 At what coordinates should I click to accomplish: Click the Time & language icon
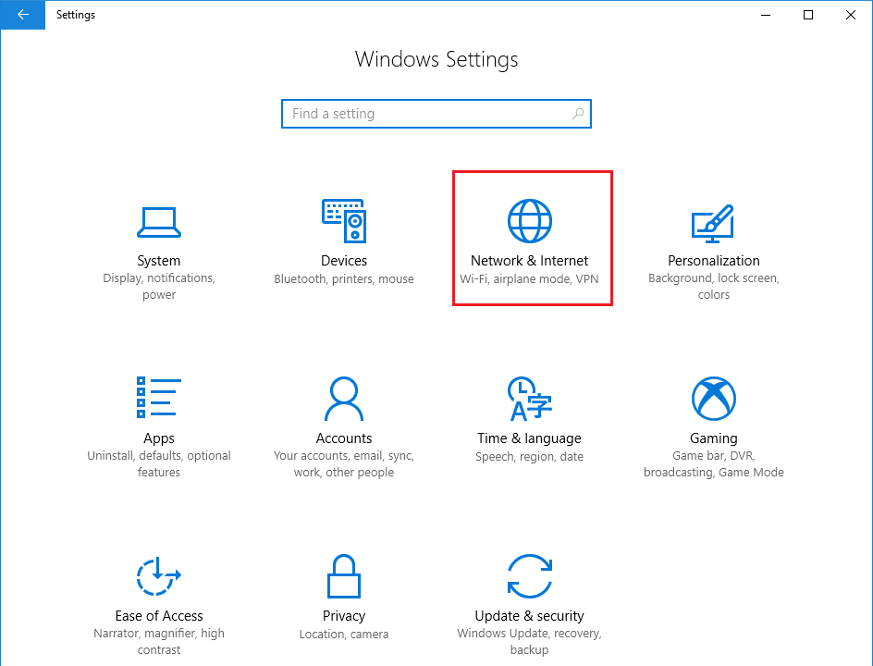coord(530,399)
